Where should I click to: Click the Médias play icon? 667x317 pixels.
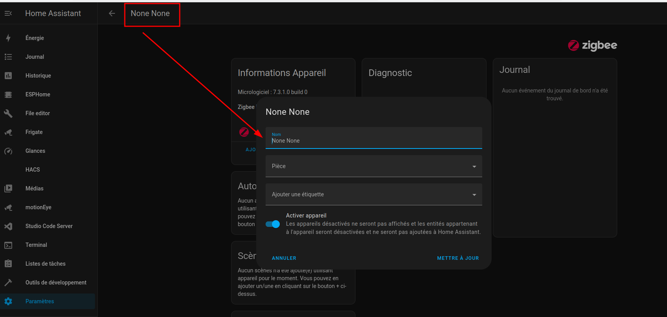coord(8,188)
